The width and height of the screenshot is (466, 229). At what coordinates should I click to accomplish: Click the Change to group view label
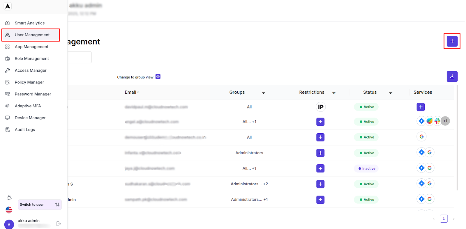pyautogui.click(x=135, y=77)
